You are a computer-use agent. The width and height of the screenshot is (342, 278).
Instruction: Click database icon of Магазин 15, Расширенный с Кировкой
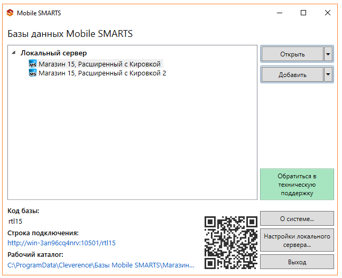[33, 64]
